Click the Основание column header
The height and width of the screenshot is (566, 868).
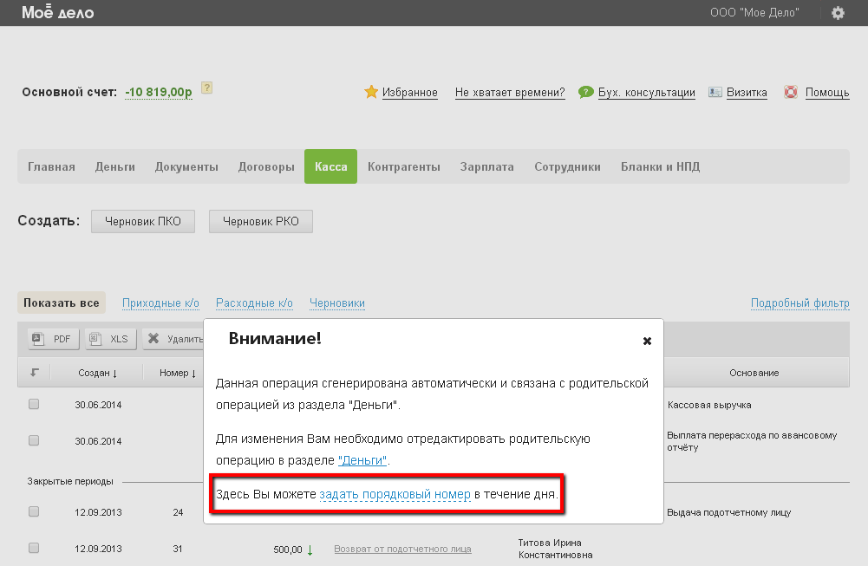coord(754,373)
